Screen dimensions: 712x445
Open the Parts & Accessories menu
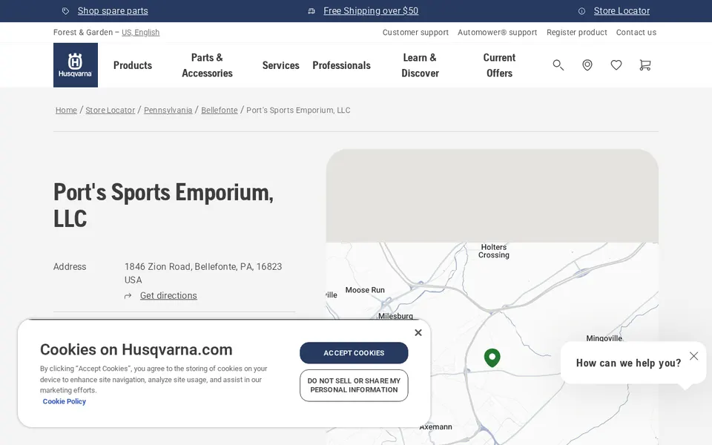(x=207, y=65)
